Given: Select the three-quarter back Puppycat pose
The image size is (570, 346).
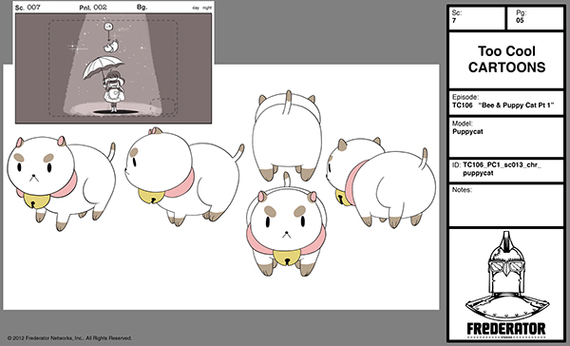Looking at the screenshot, I should click(381, 183).
